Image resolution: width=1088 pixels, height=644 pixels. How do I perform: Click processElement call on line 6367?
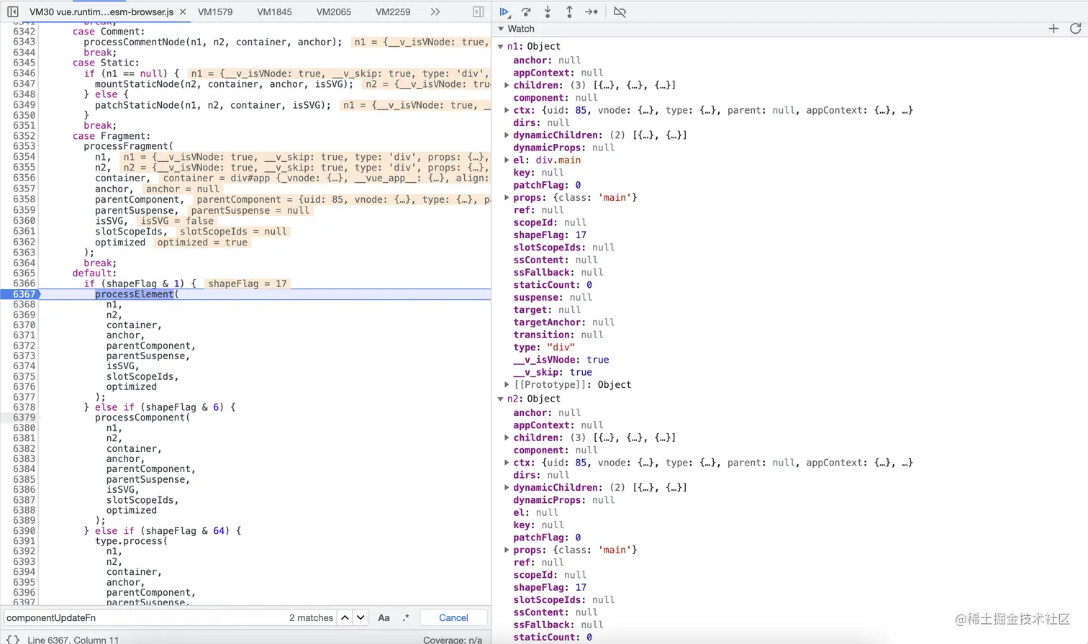coord(135,294)
